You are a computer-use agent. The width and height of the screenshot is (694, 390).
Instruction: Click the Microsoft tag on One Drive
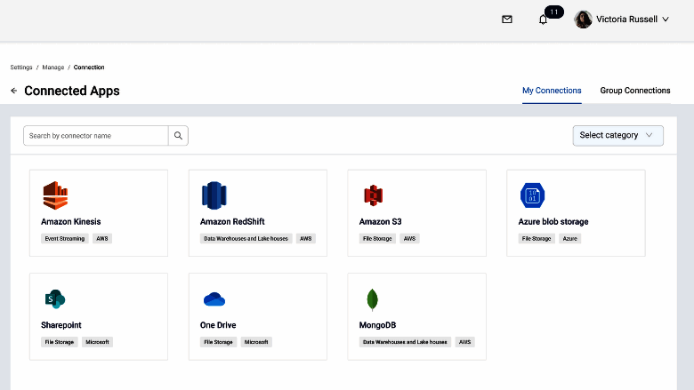[x=256, y=342]
